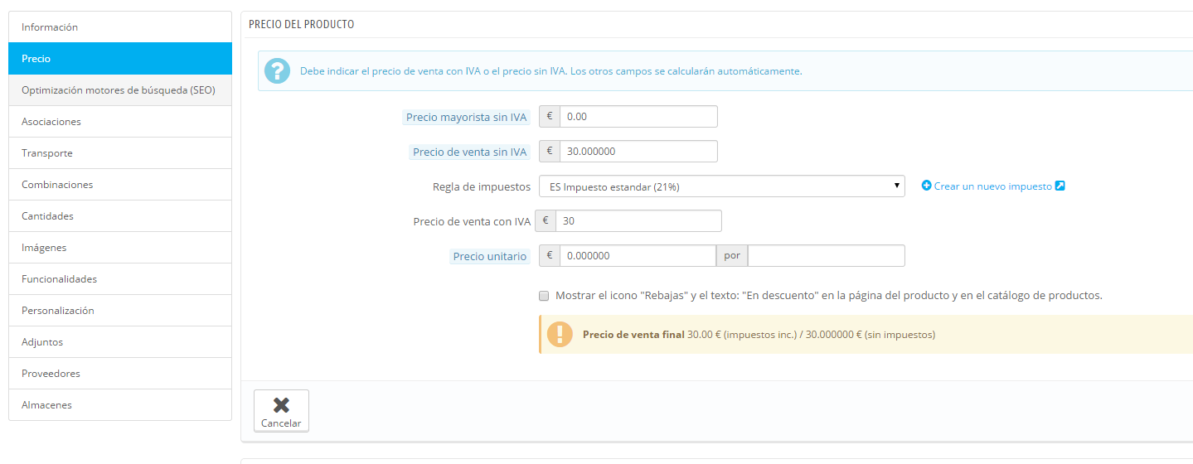
Task: Focus the empty unit field after por
Action: (826, 256)
